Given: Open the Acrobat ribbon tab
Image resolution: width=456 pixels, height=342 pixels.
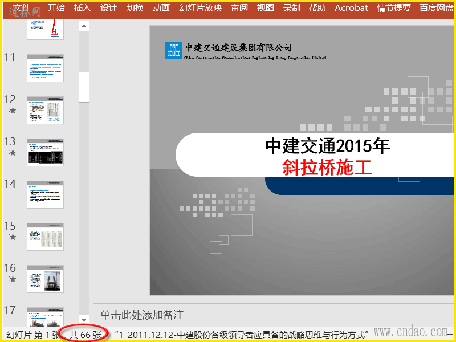Looking at the screenshot, I should coord(351,8).
